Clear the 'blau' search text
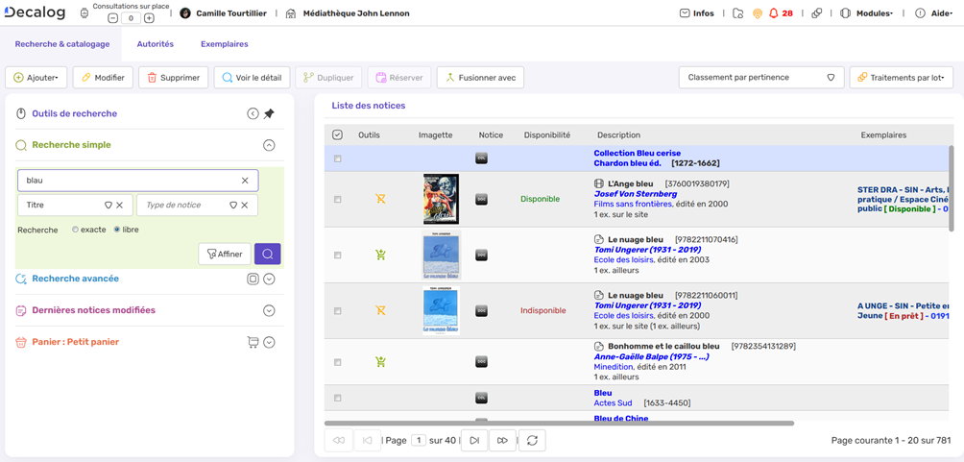 point(245,180)
